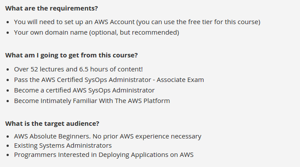The image size is (300, 167).
Task: Click the 'What are the requirements?' heading
Action: click(52, 8)
